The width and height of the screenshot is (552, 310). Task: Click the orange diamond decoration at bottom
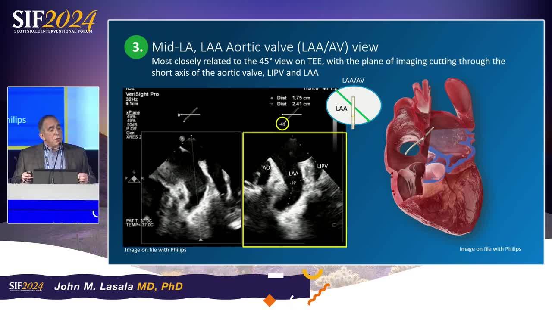tap(269, 300)
